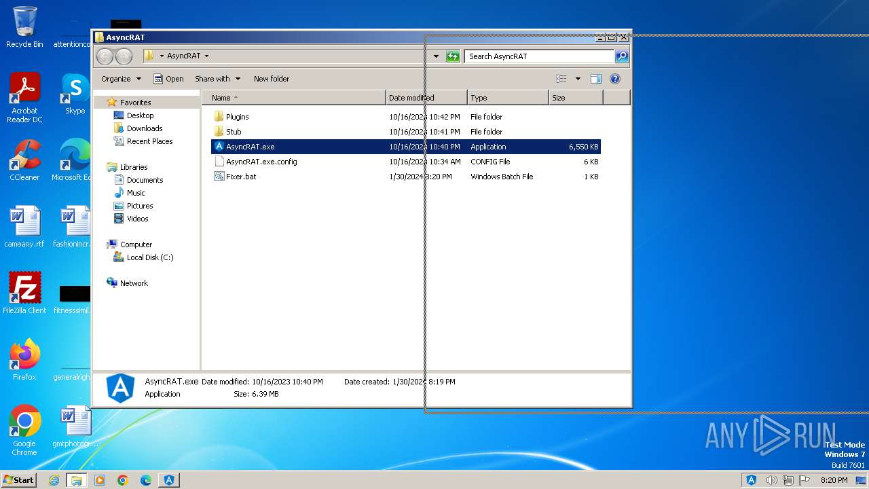This screenshot has width=869, height=489.
Task: Select Libraries in the navigation pane
Action: pos(134,167)
